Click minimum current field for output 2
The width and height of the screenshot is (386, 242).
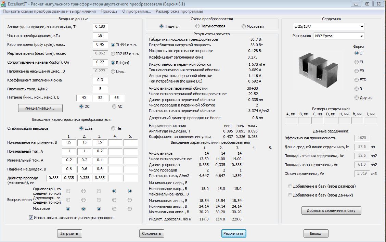point(85,160)
